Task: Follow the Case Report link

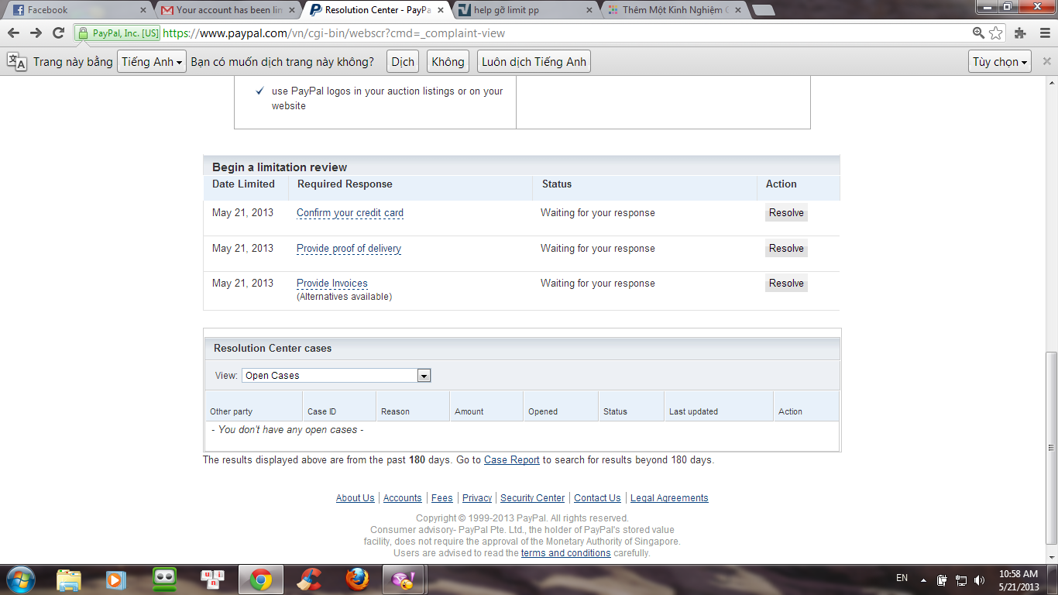Action: click(512, 460)
